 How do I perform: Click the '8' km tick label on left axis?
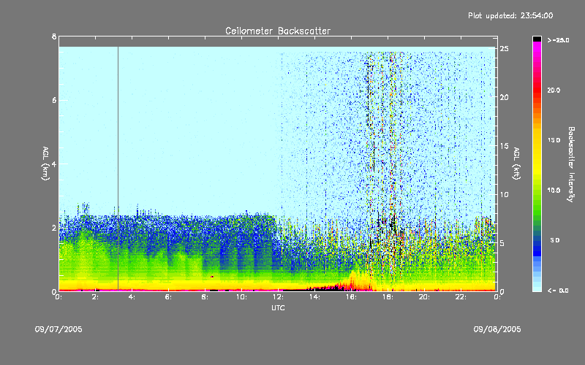tap(54, 36)
